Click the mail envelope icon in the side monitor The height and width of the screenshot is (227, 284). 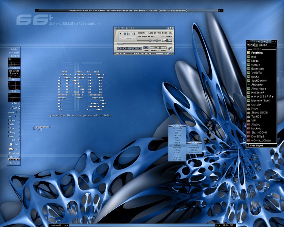pos(11,149)
